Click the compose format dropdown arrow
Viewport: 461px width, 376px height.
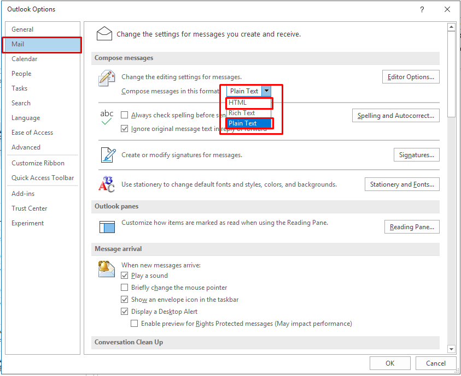[x=266, y=91]
